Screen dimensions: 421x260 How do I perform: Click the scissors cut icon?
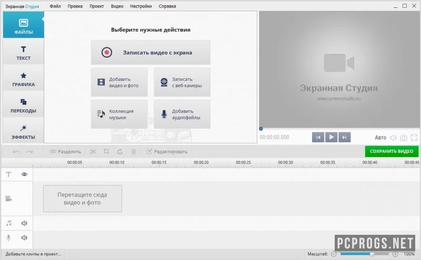[x=93, y=152]
